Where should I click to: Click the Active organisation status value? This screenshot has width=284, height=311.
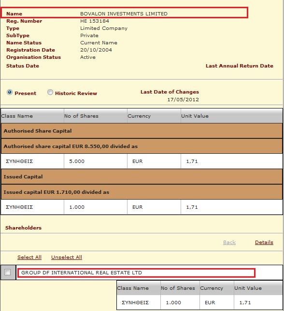click(88, 57)
